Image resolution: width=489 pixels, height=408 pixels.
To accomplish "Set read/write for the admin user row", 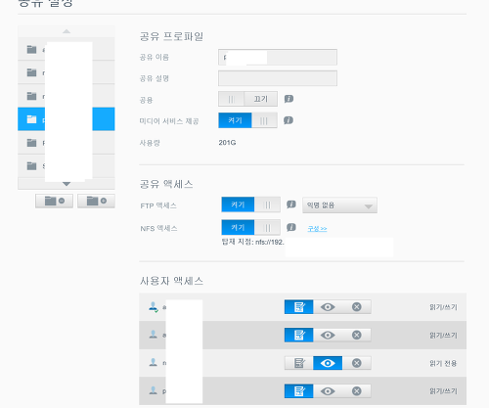I will 299,307.
